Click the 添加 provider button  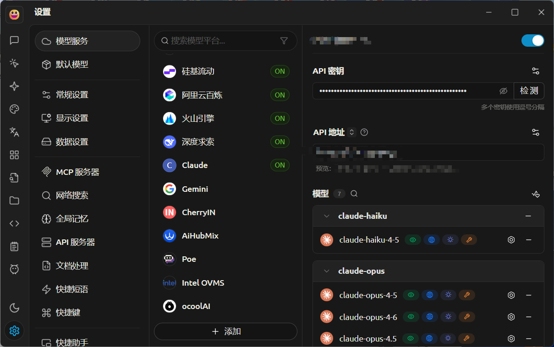point(225,331)
